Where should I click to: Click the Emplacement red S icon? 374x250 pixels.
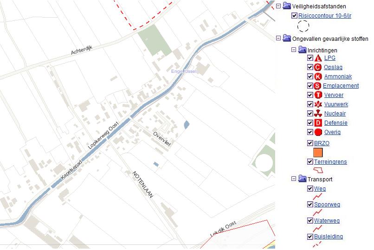click(x=317, y=86)
